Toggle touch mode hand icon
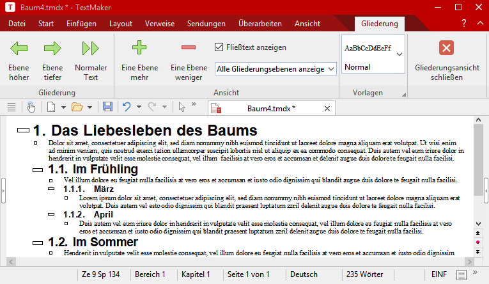Viewport: 489px width, 284px height. click(31, 107)
